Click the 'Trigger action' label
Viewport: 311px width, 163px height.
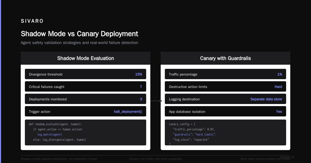click(40, 112)
